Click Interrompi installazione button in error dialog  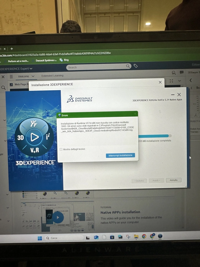(x=120, y=155)
